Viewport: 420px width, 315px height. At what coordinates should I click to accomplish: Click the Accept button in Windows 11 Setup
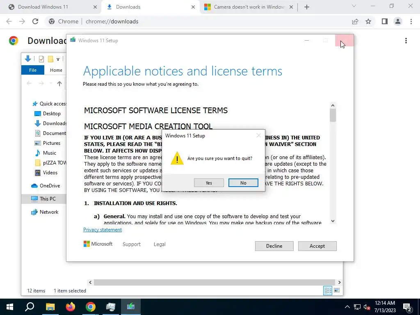tap(317, 246)
